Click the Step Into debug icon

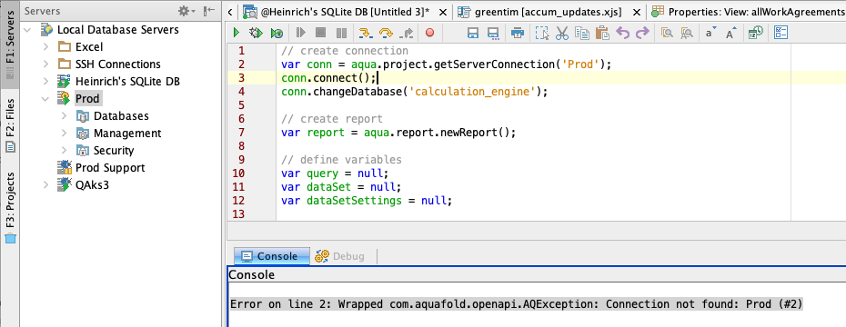[x=367, y=34]
